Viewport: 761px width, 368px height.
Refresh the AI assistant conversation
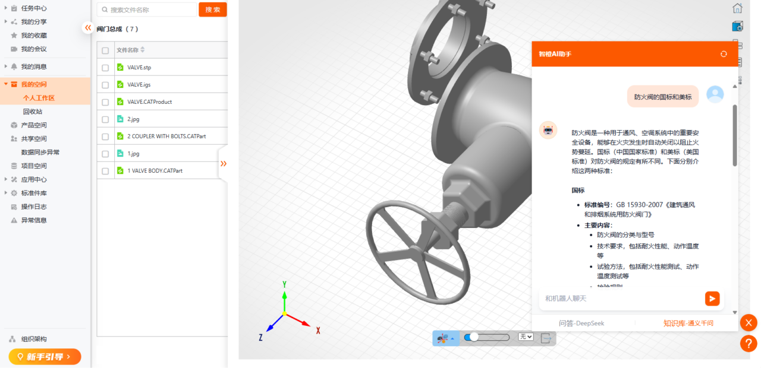click(x=724, y=54)
